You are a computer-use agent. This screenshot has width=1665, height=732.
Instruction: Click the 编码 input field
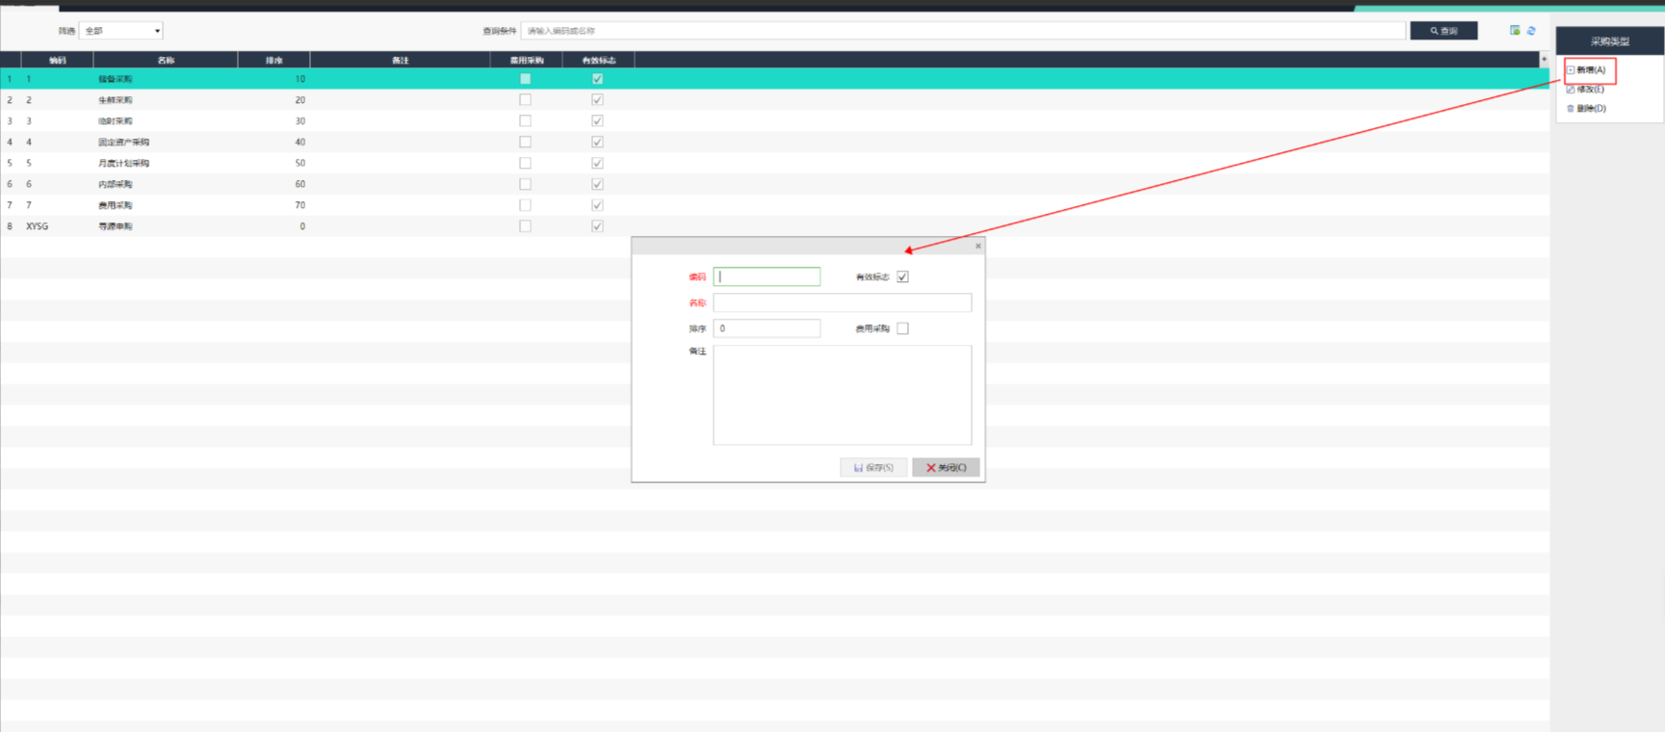767,277
